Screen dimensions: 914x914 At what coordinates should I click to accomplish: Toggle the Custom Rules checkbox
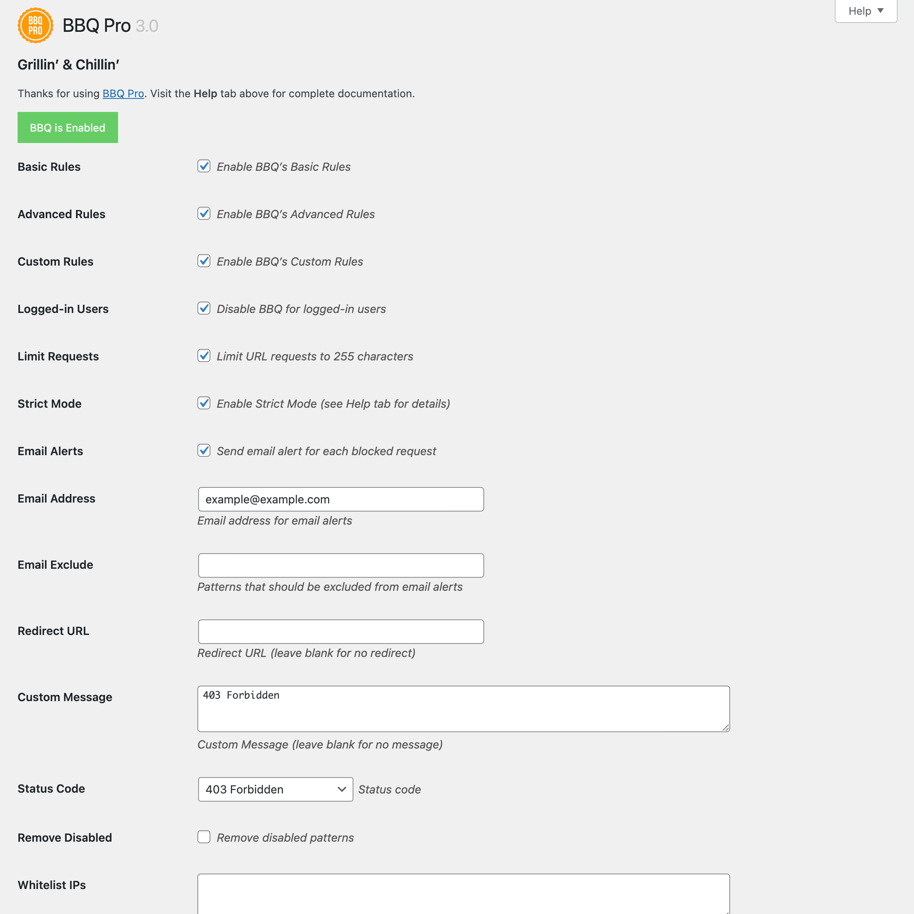coord(204,261)
